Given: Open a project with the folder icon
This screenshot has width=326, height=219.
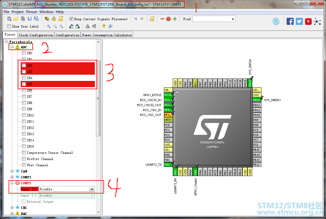Looking at the screenshot, I should click(16, 19).
